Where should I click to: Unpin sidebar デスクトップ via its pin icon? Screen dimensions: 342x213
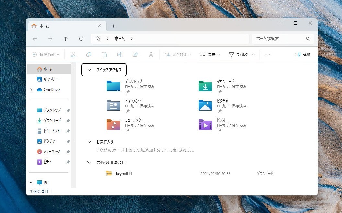coord(68,110)
